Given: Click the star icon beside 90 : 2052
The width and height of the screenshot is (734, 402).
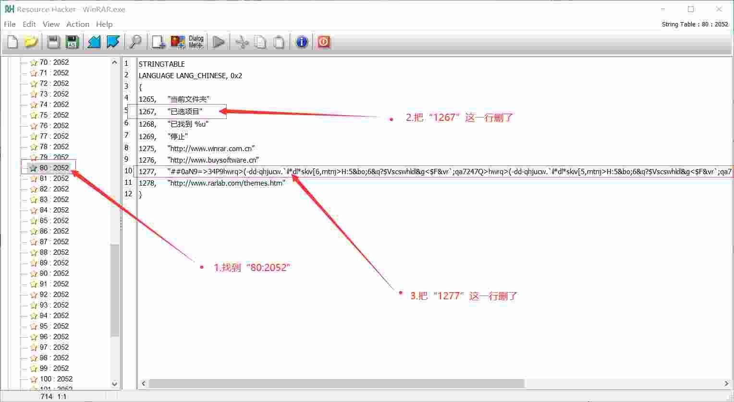Looking at the screenshot, I should tap(34, 273).
